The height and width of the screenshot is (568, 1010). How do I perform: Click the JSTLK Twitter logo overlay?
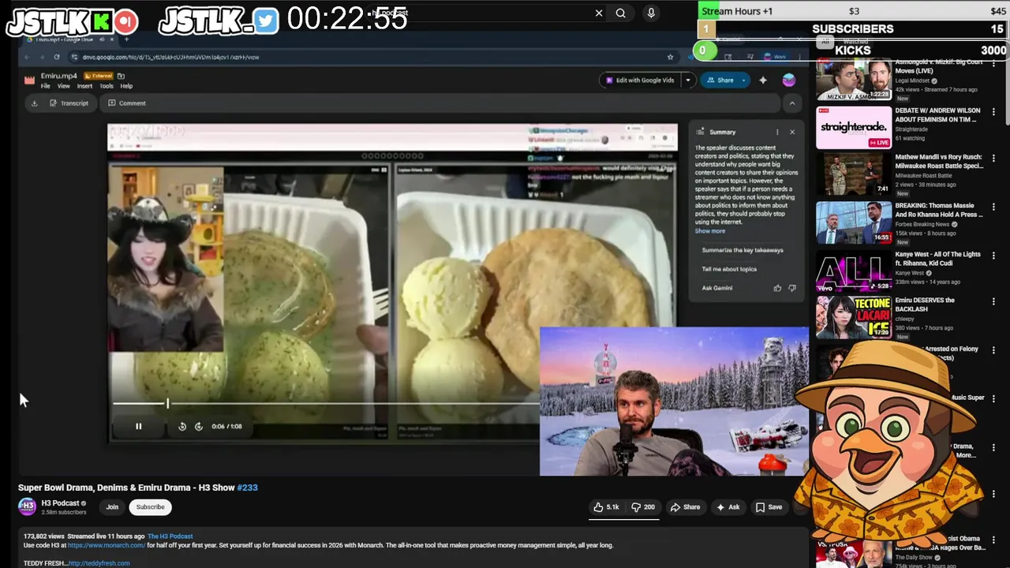[266, 21]
